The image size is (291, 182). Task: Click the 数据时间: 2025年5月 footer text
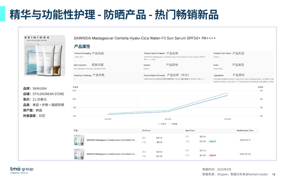click(x=217, y=169)
